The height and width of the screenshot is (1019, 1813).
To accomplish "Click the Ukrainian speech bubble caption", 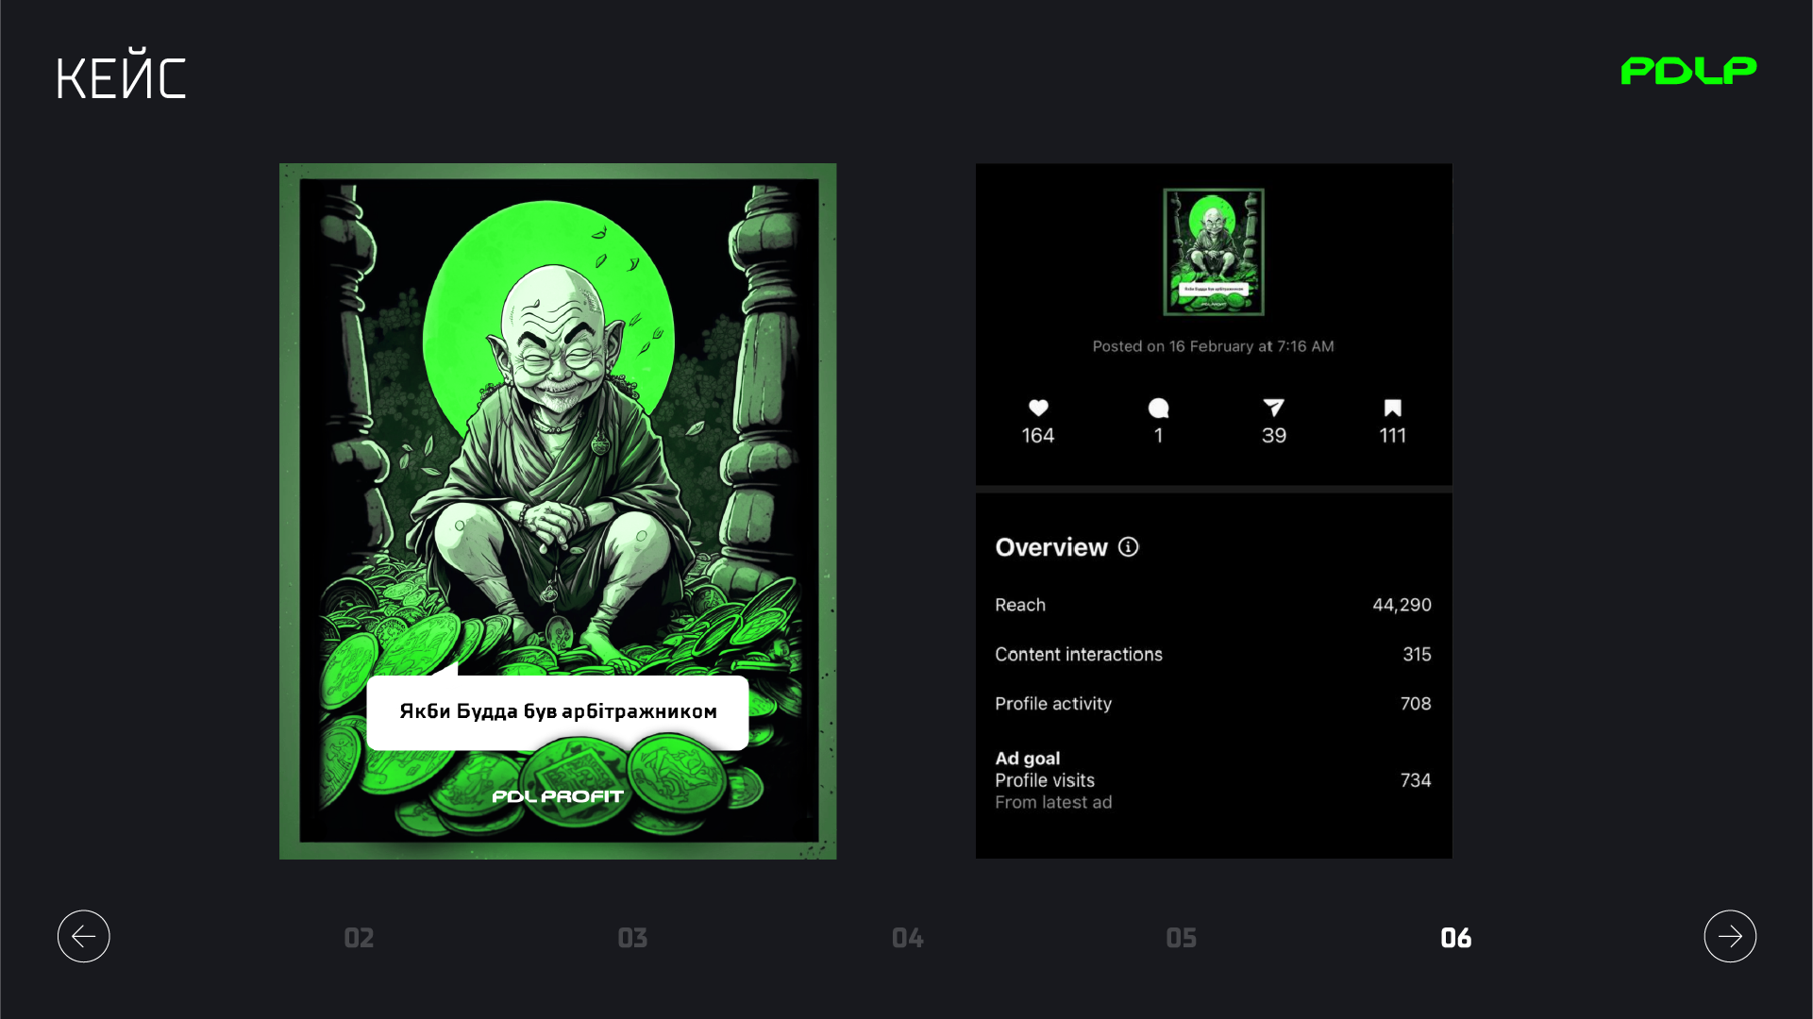I will coord(557,711).
